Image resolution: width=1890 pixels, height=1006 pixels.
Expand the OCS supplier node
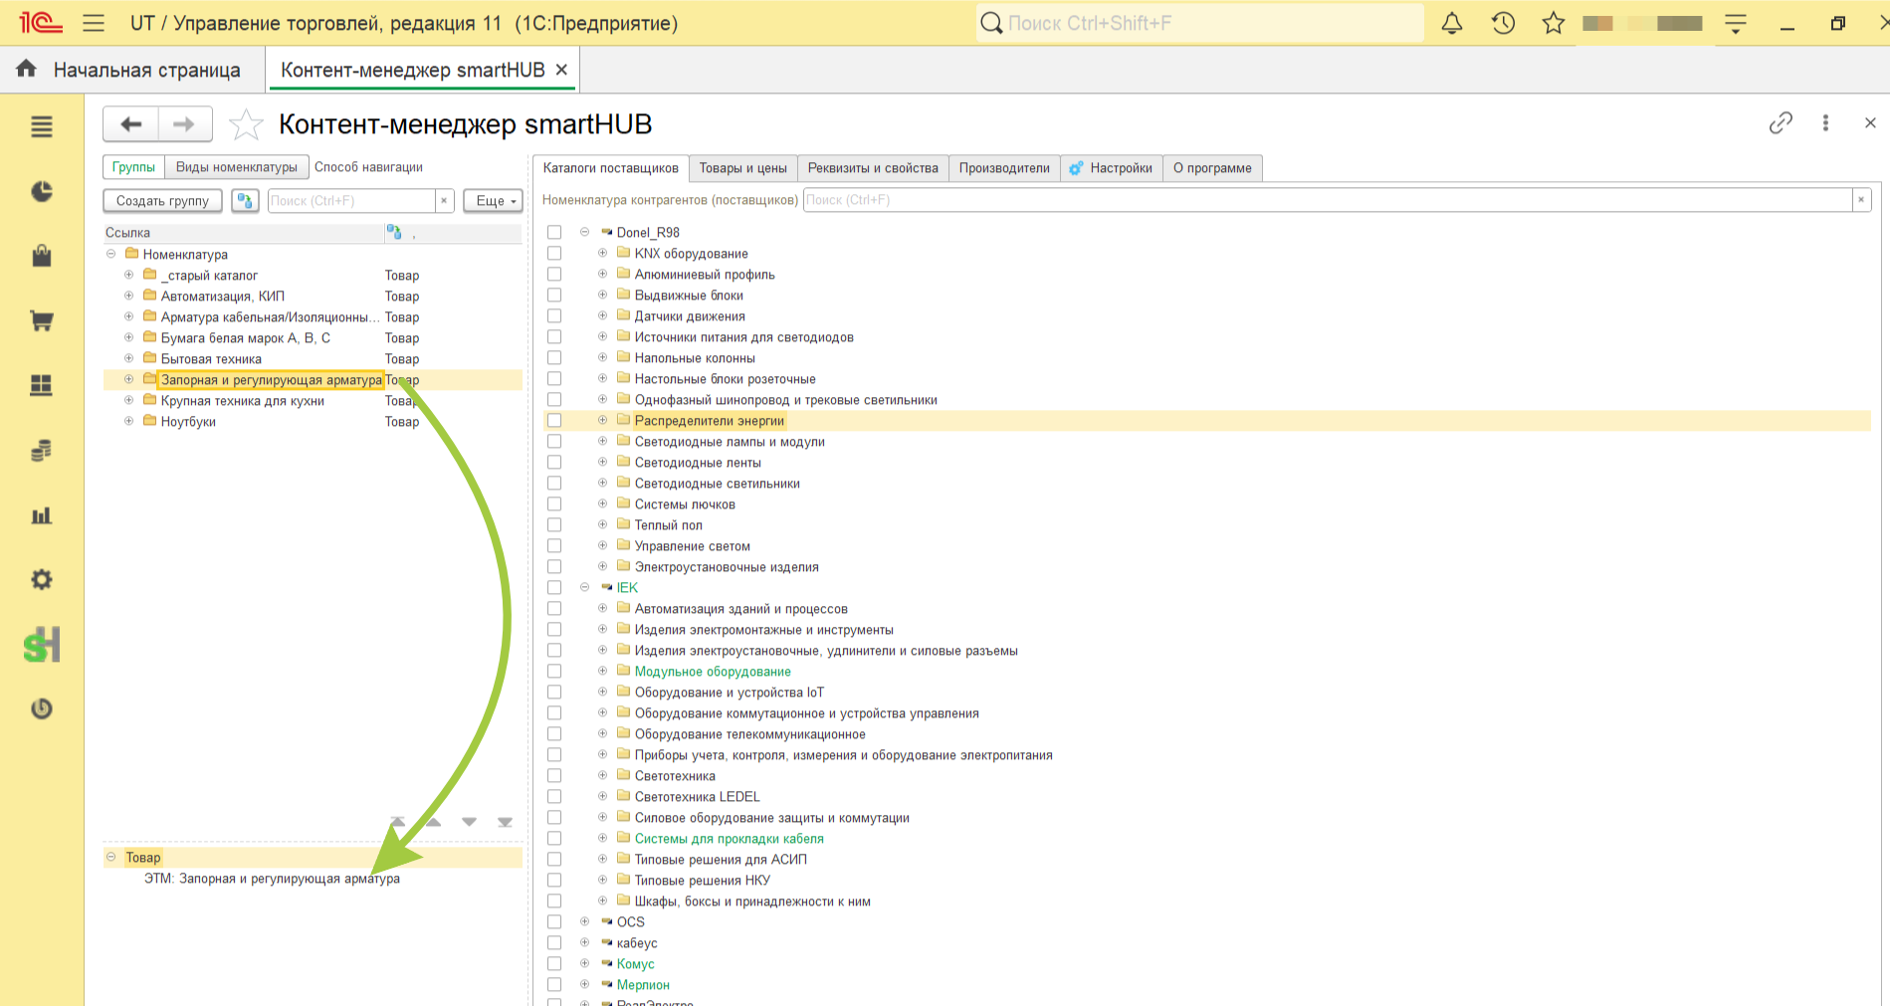(584, 921)
